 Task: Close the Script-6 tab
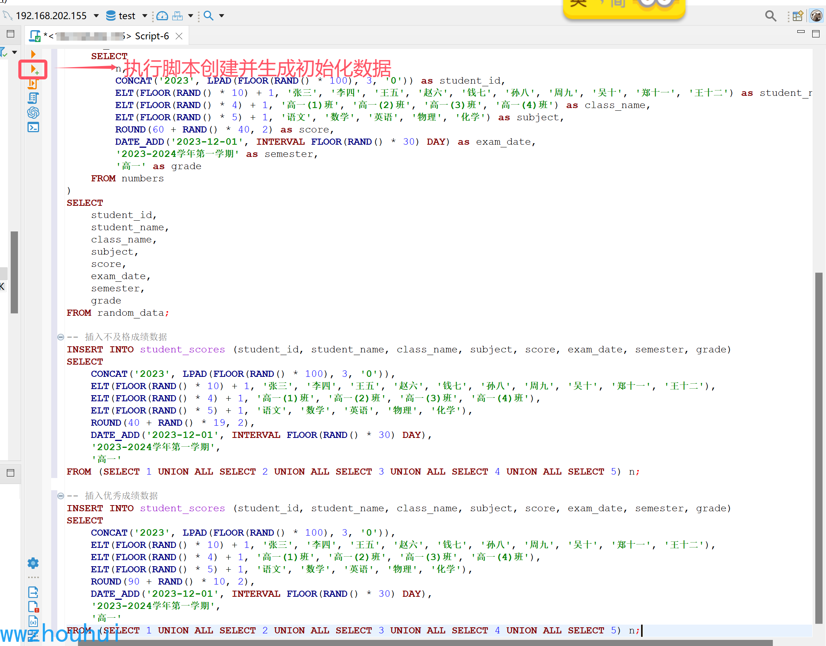179,36
